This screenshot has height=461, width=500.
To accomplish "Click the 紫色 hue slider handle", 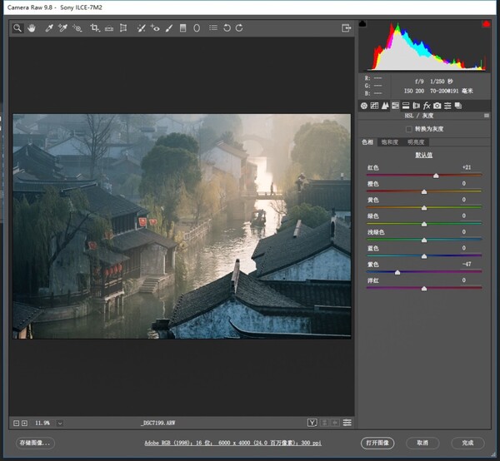I will pos(397,272).
